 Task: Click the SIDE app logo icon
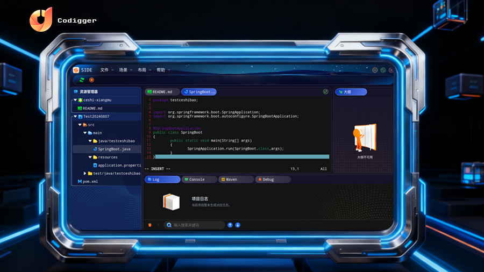tap(76, 70)
